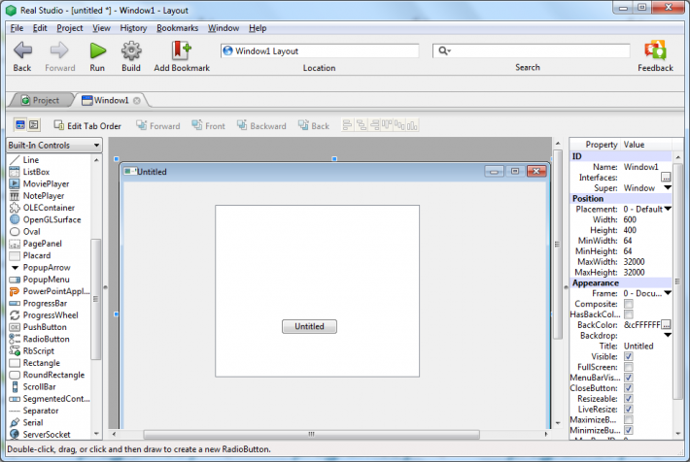Toggle the Visible checkbox

tap(629, 356)
